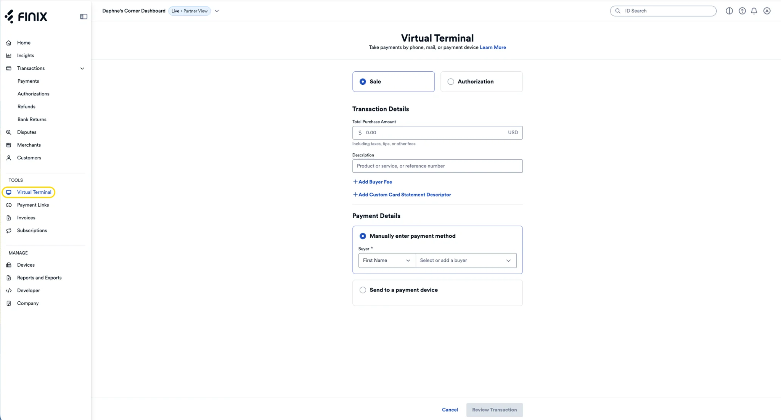781x420 pixels.
Task: Open Payments in the sidebar
Action: click(x=28, y=81)
